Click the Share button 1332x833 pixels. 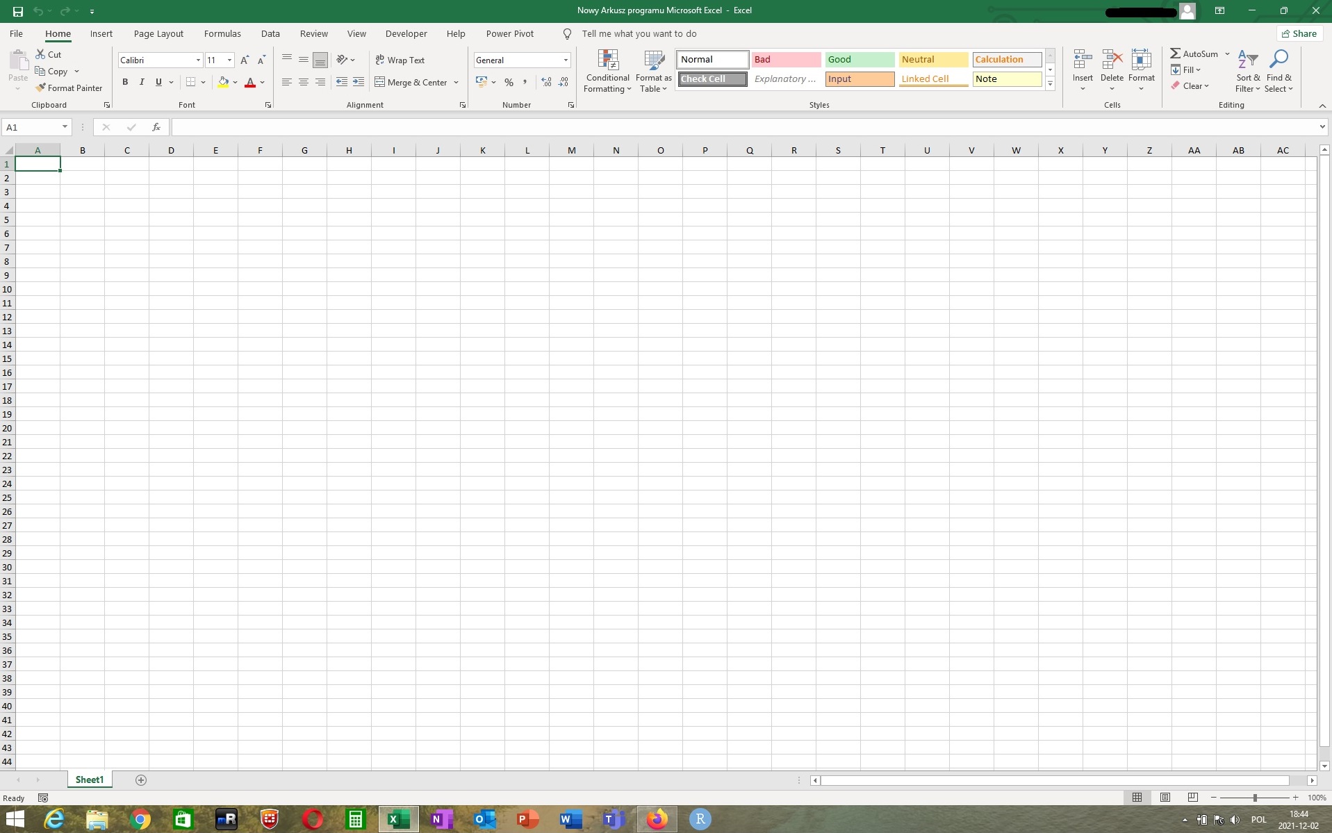tap(1299, 33)
